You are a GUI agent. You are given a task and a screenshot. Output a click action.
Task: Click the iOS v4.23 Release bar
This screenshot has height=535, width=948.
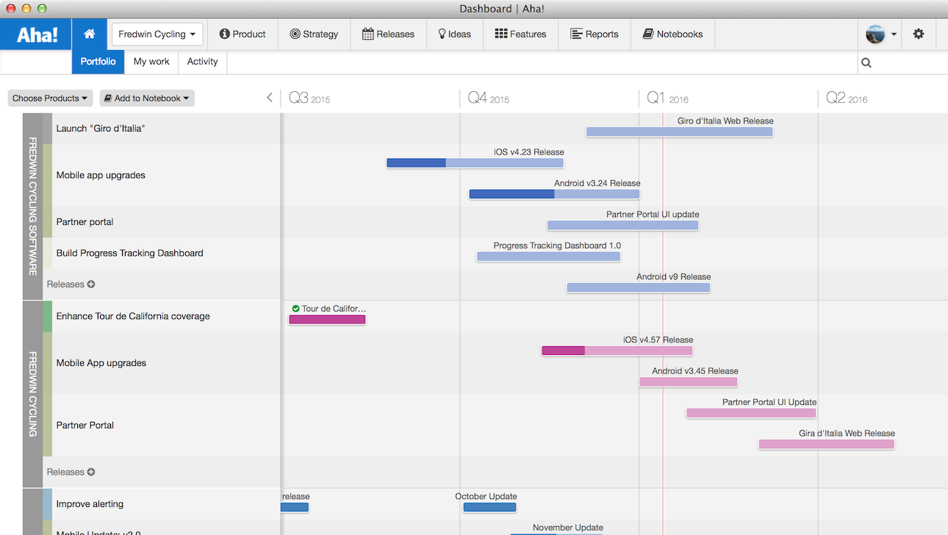coord(475,163)
